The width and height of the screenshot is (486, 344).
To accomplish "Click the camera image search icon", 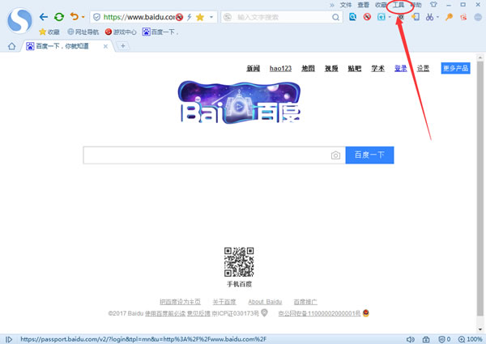I will click(x=335, y=155).
